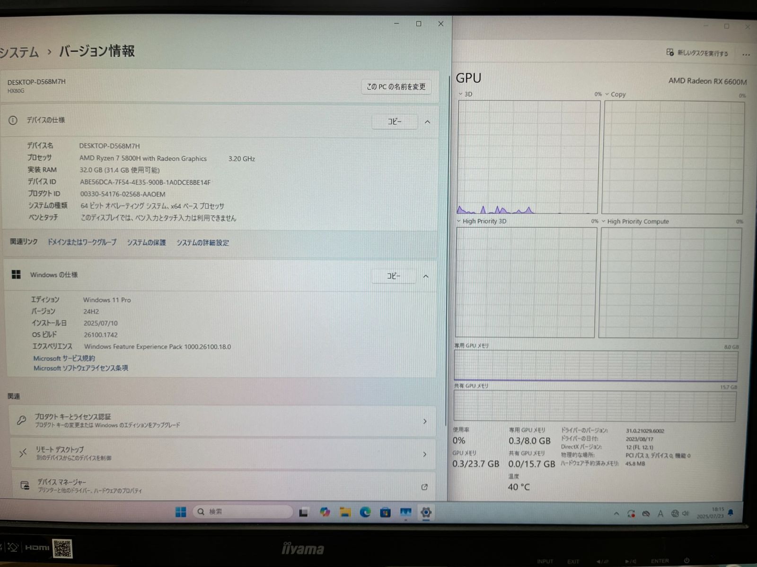Open network status tray icon
The width and height of the screenshot is (757, 567).
[x=675, y=514]
